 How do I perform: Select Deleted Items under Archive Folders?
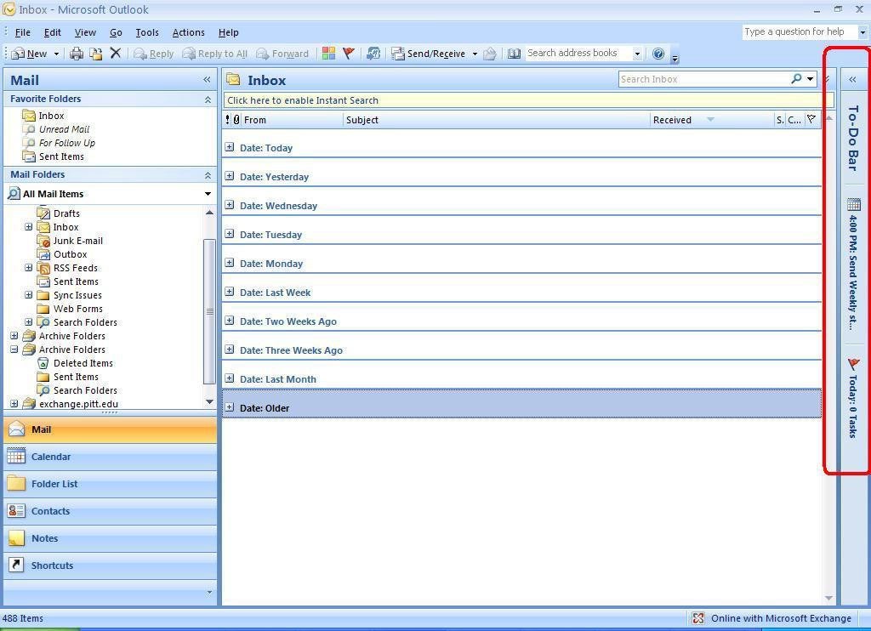tap(83, 363)
